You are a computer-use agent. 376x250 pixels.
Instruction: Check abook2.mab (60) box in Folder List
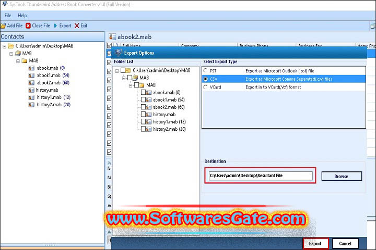[x=143, y=107]
